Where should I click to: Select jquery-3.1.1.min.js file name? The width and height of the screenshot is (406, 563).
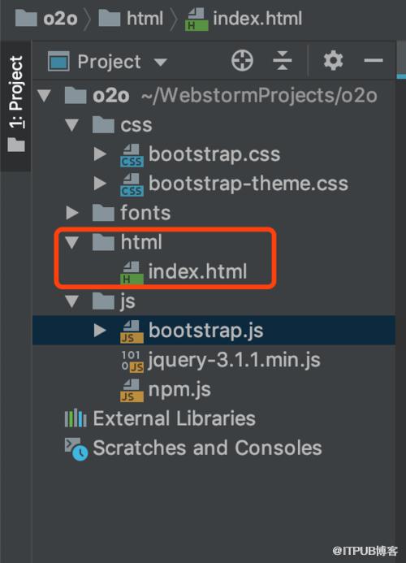pos(234,360)
